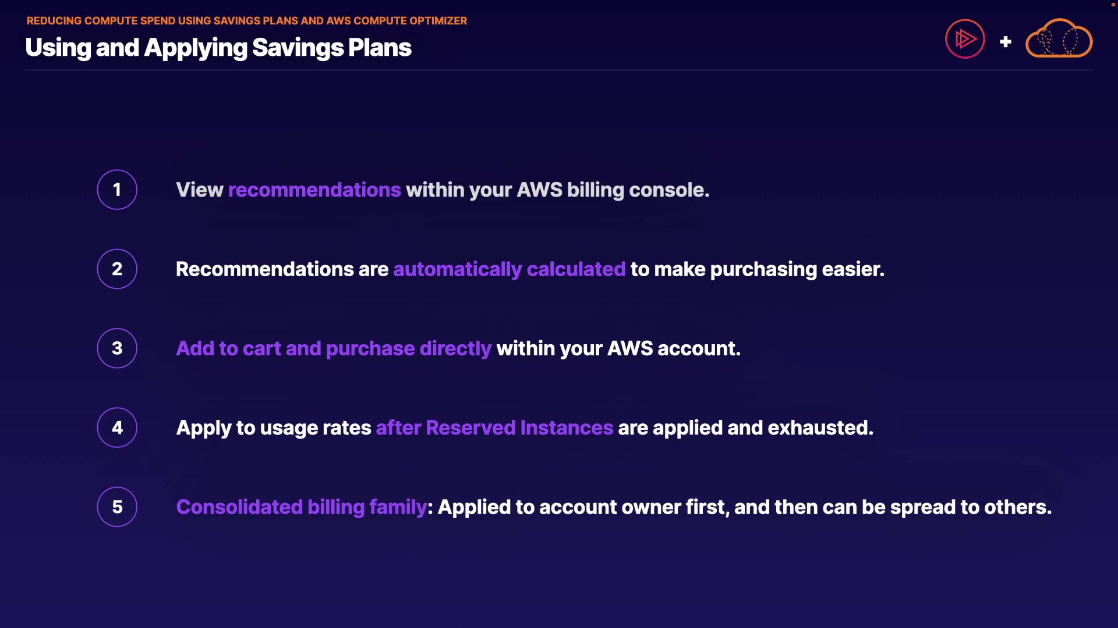Screen dimensions: 1118x628
Task: Click the Pluralsight play-button logo
Action: 965,39
